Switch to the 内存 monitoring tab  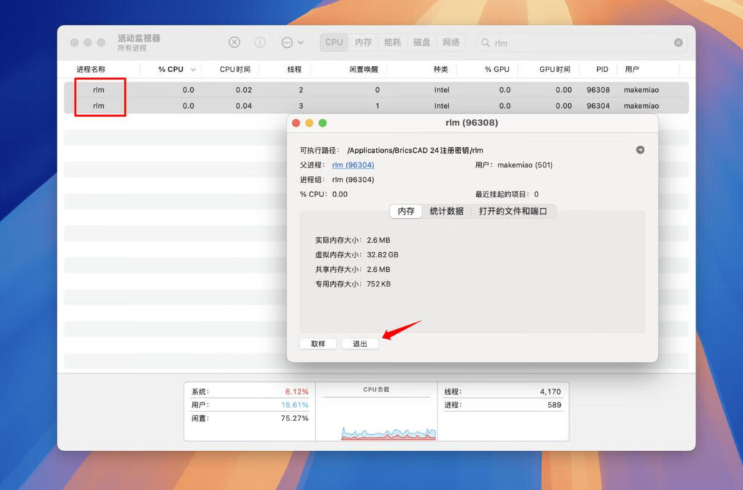363,42
